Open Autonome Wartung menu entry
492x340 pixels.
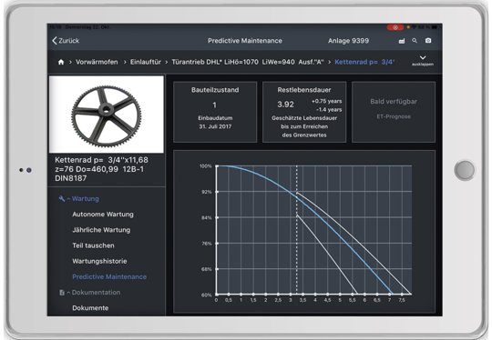103,215
